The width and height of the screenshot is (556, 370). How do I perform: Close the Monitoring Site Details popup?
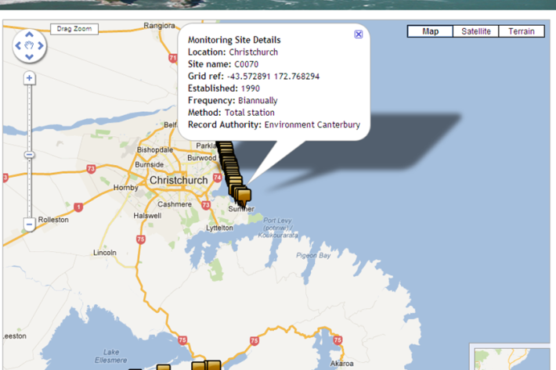tap(359, 34)
